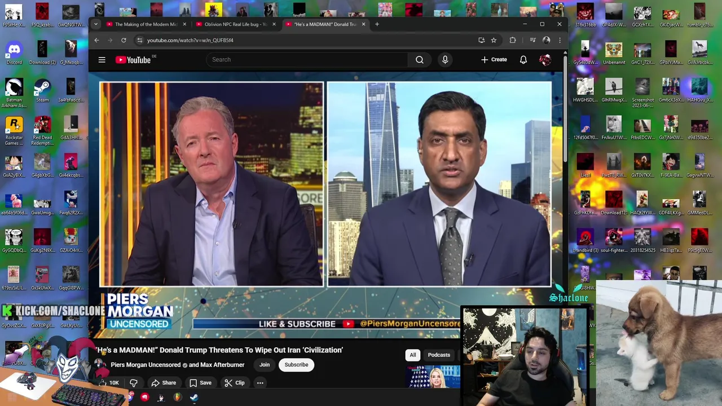Open Red Dead Redemption desktop shortcut

point(42,131)
